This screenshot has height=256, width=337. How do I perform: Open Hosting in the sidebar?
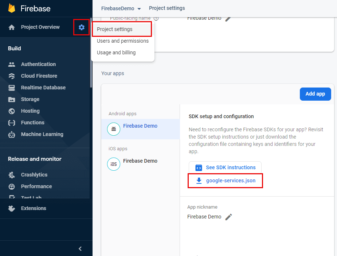point(30,111)
